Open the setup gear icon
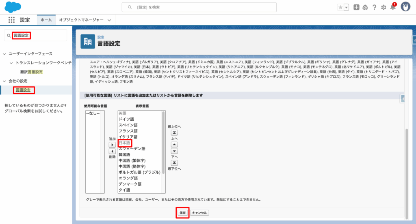Viewport: 416px width, 224px height. 383,7
